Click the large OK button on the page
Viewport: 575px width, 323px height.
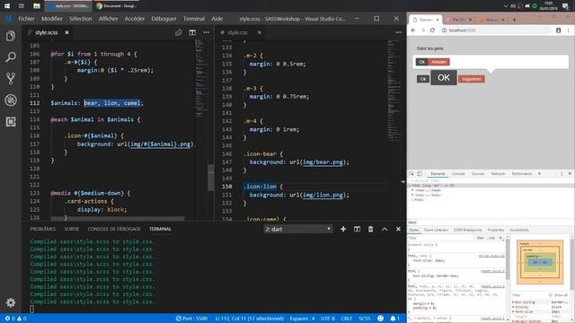click(444, 78)
